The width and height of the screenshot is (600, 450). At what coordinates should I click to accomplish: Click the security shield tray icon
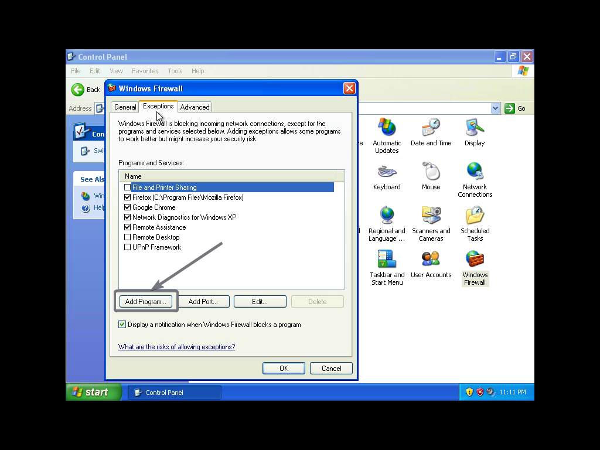point(469,392)
